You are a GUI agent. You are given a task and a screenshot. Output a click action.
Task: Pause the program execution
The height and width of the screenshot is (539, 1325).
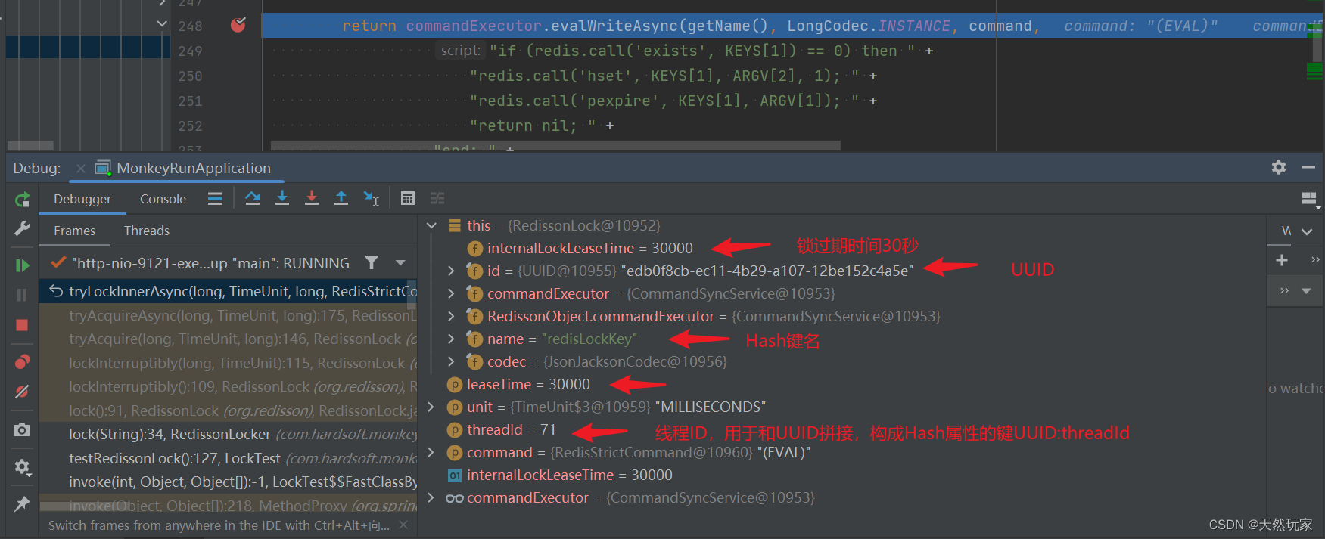22,295
